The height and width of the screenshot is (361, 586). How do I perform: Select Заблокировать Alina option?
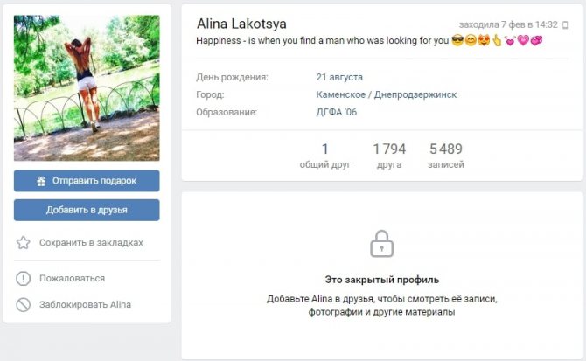87,305
